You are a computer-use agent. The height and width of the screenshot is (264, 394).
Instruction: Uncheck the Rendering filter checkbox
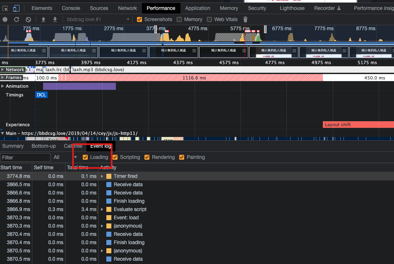tap(147, 157)
